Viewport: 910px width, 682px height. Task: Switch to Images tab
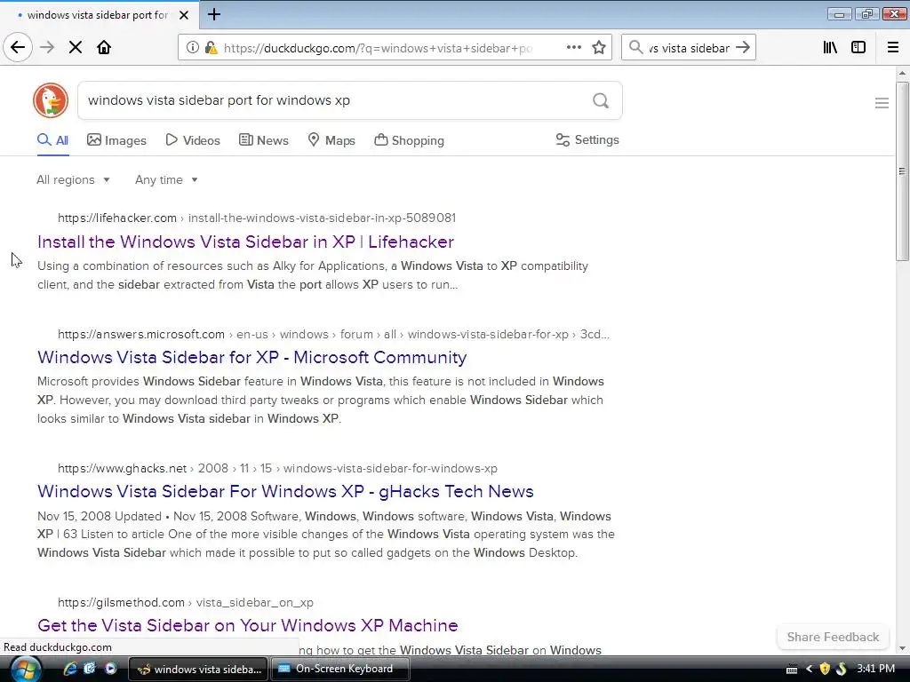point(116,140)
